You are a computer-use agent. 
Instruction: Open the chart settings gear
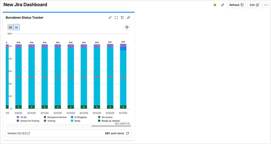click(127, 27)
